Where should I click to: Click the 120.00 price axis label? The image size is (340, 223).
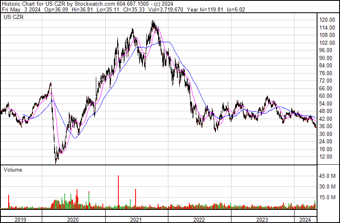(328, 20)
